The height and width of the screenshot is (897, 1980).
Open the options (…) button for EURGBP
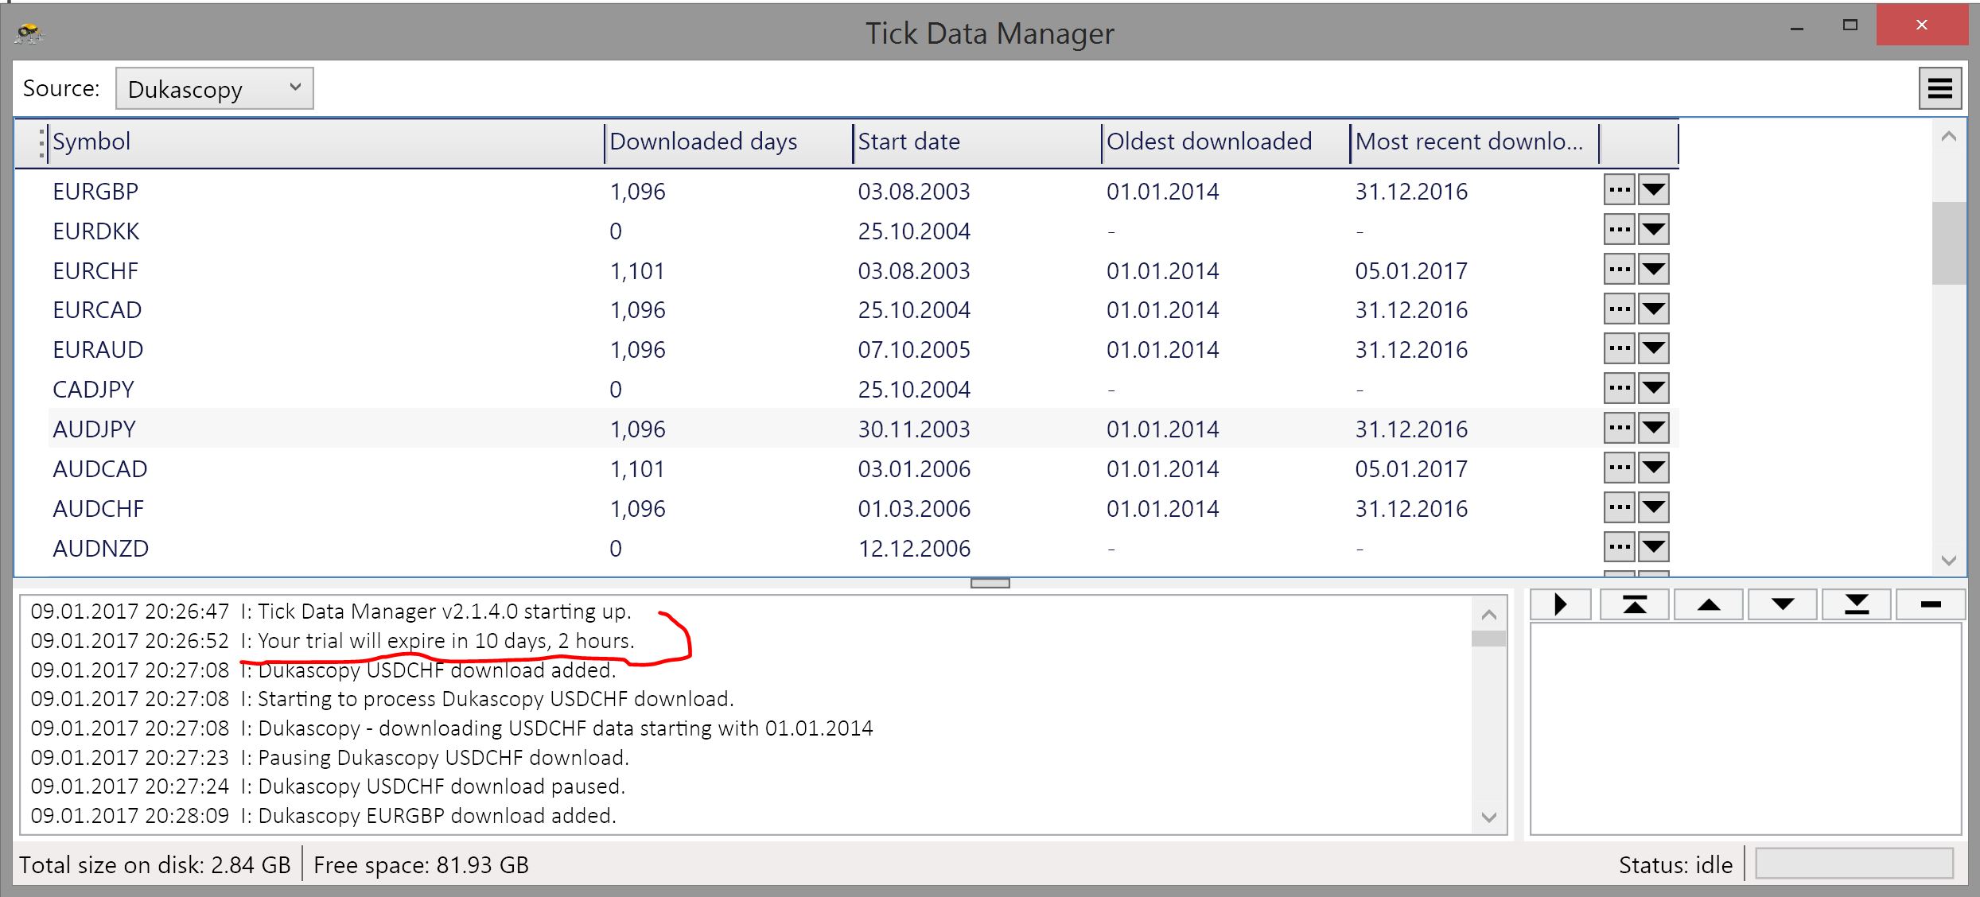point(1619,191)
